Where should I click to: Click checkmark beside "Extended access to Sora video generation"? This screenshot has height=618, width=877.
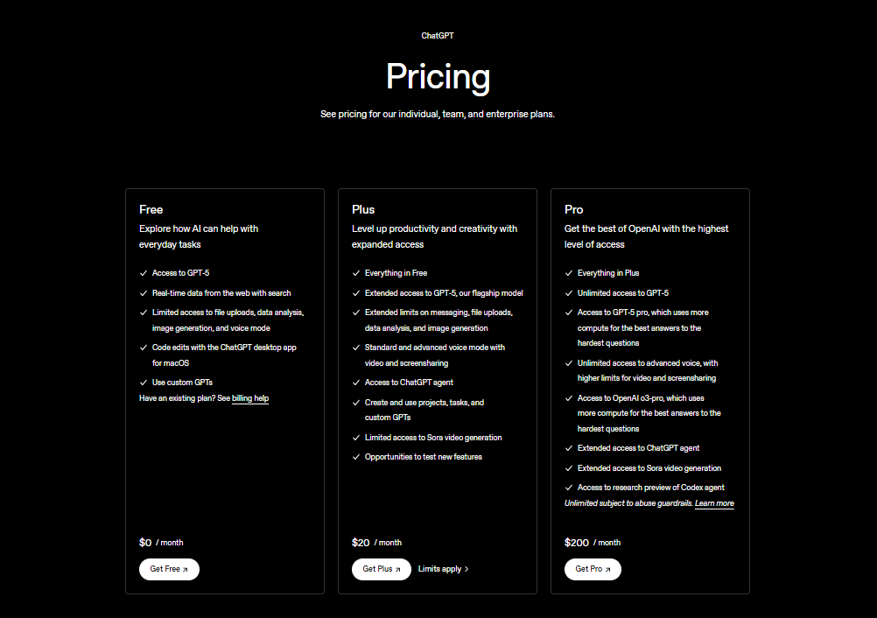point(568,467)
